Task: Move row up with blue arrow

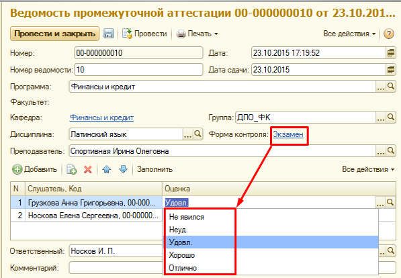Action: pyautogui.click(x=106, y=169)
